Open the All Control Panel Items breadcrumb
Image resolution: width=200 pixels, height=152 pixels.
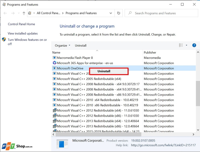pos(48,13)
